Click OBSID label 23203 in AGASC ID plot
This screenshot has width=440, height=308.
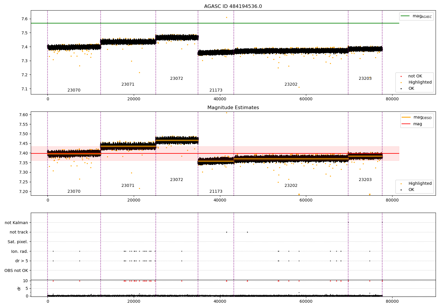click(x=365, y=79)
